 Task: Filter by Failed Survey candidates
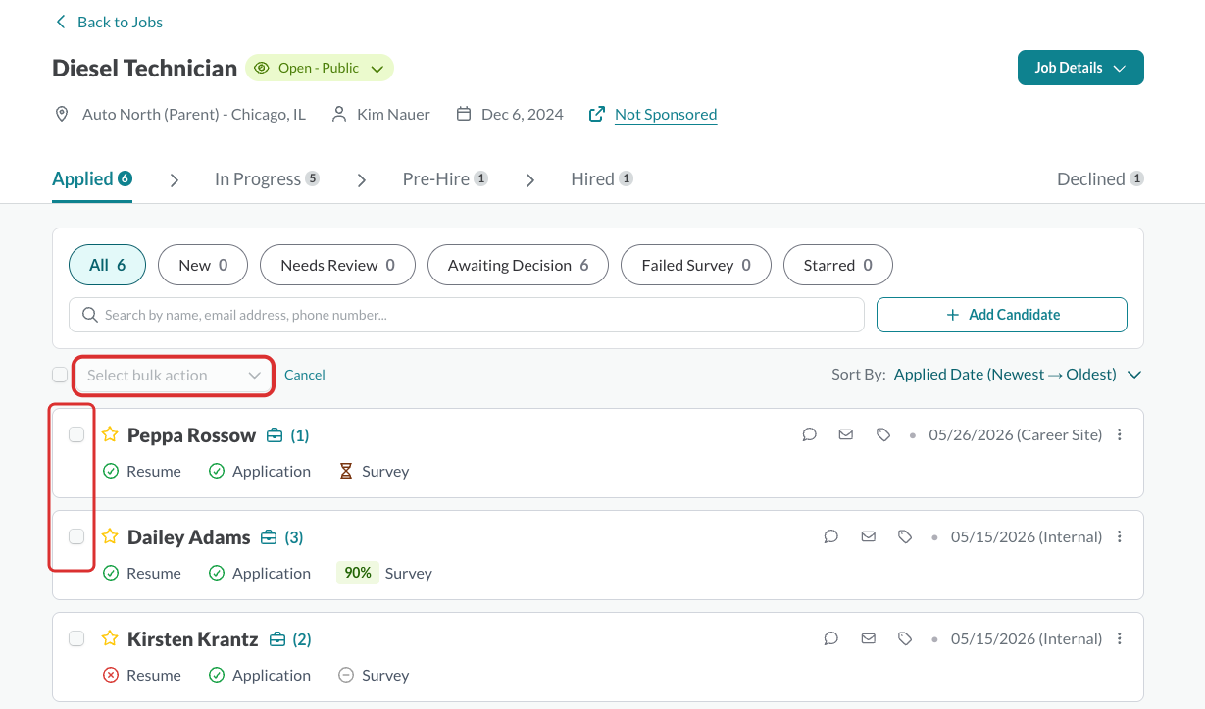(696, 265)
